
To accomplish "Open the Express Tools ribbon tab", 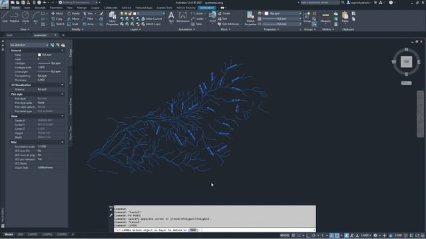I will tap(164, 8).
